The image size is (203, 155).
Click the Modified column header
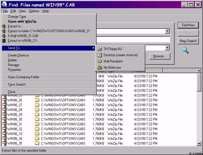click(x=147, y=71)
